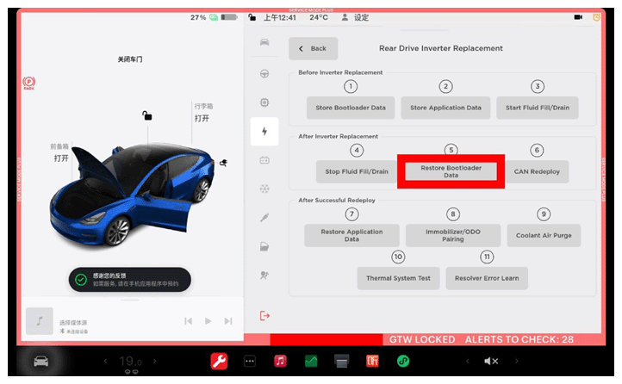Launch the orange 听 audio app
Image resolution: width=622 pixels, height=384 pixels.
pyautogui.click(x=372, y=361)
